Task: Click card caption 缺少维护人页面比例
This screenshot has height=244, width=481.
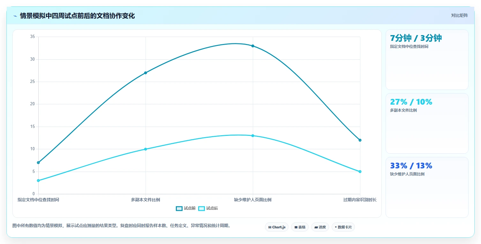Action: point(407,174)
